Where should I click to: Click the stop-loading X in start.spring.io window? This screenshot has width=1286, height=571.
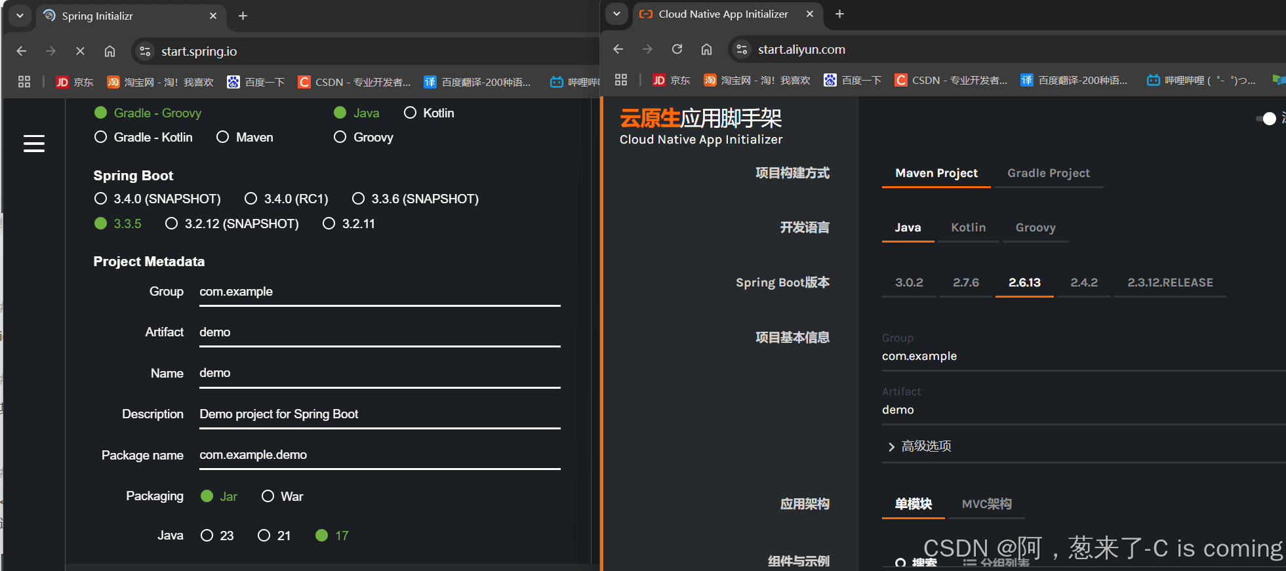[x=80, y=51]
